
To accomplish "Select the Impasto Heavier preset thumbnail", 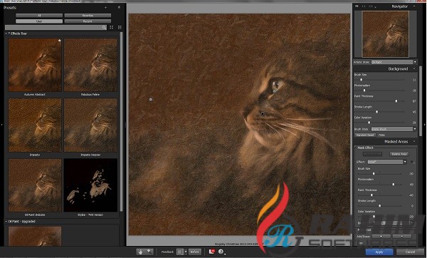I will pyautogui.click(x=90, y=125).
